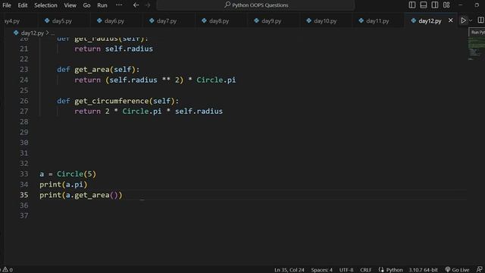The image size is (485, 273).
Task: Place cursor in get_area function name
Action: pyautogui.click(x=92, y=69)
